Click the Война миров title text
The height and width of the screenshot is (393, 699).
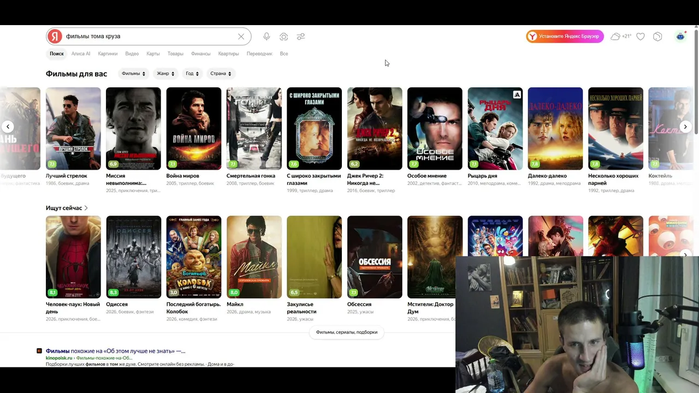point(182,176)
